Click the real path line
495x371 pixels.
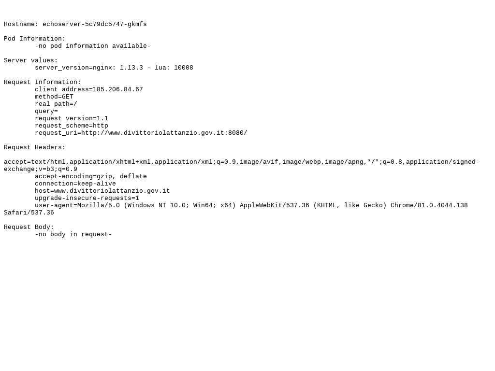(x=56, y=104)
